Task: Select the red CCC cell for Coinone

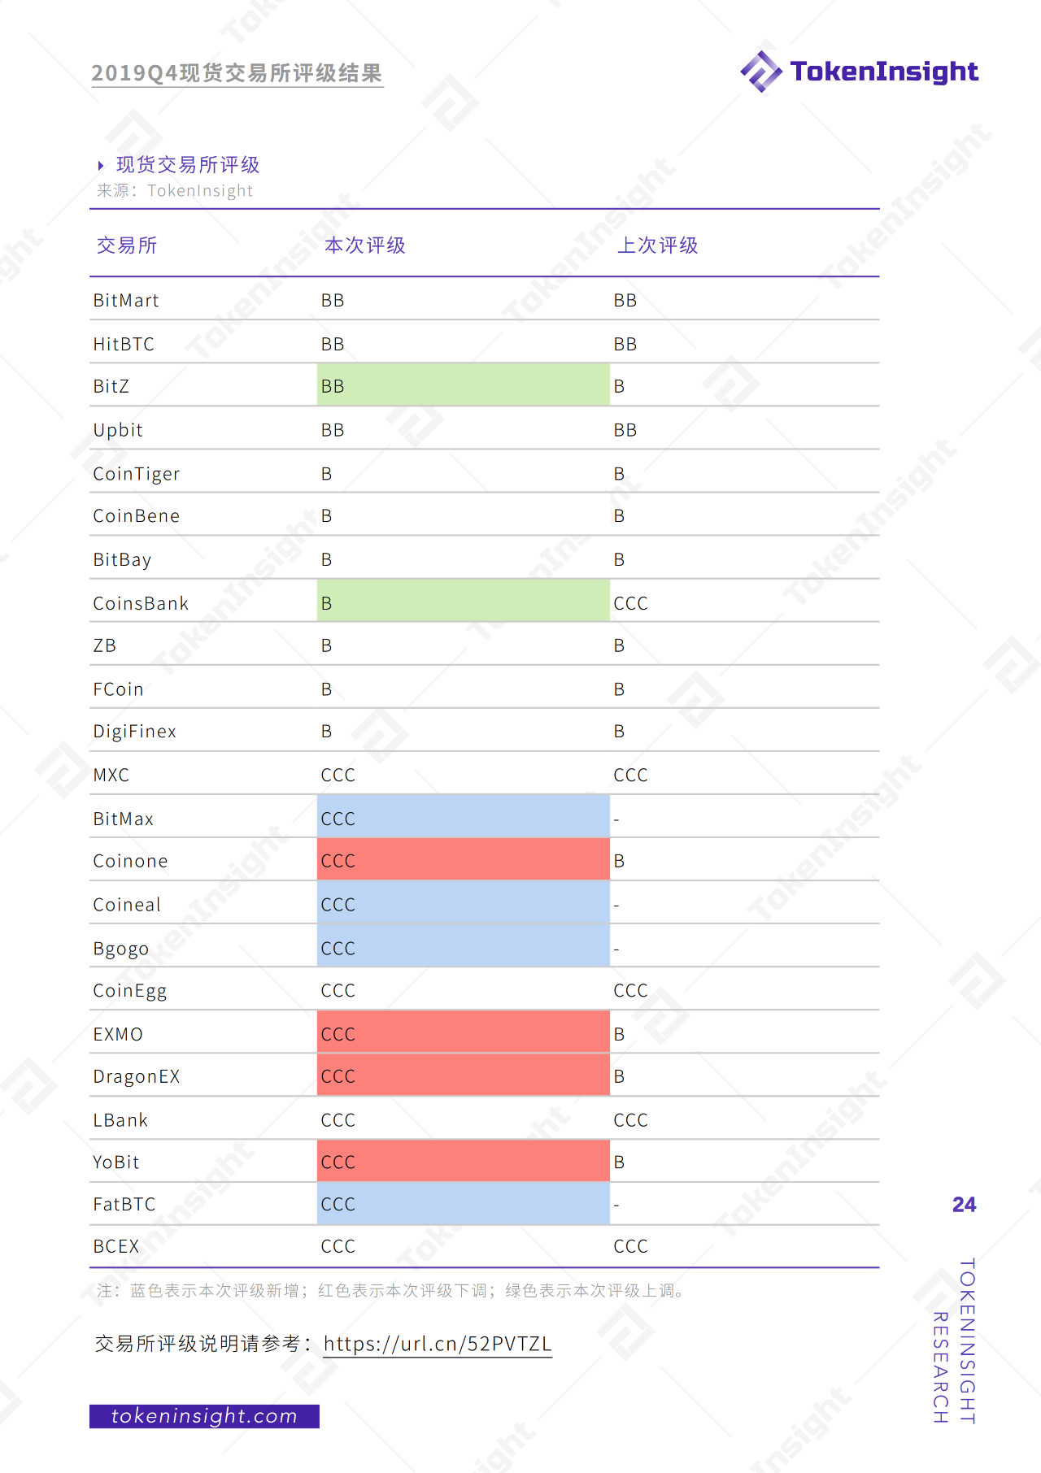Action: click(463, 860)
